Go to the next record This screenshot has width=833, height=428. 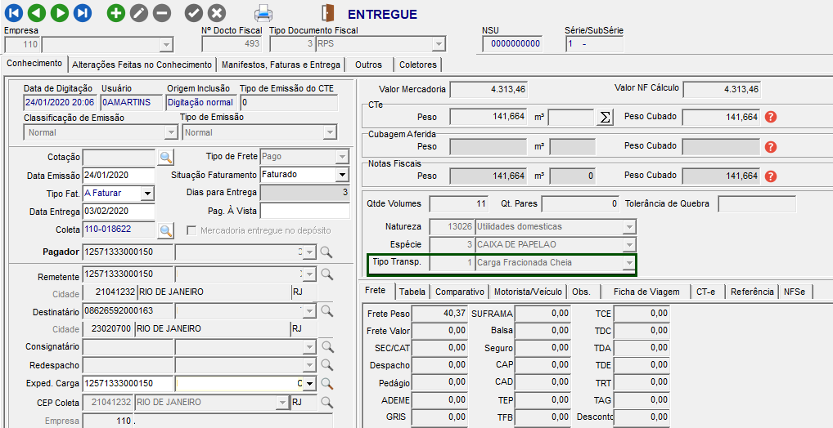[60, 13]
